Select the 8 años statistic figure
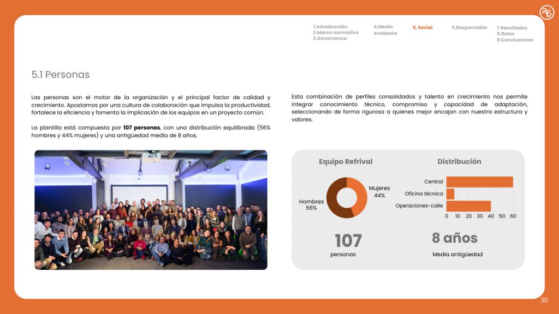Viewport: 559px width, 314px height. (x=455, y=238)
